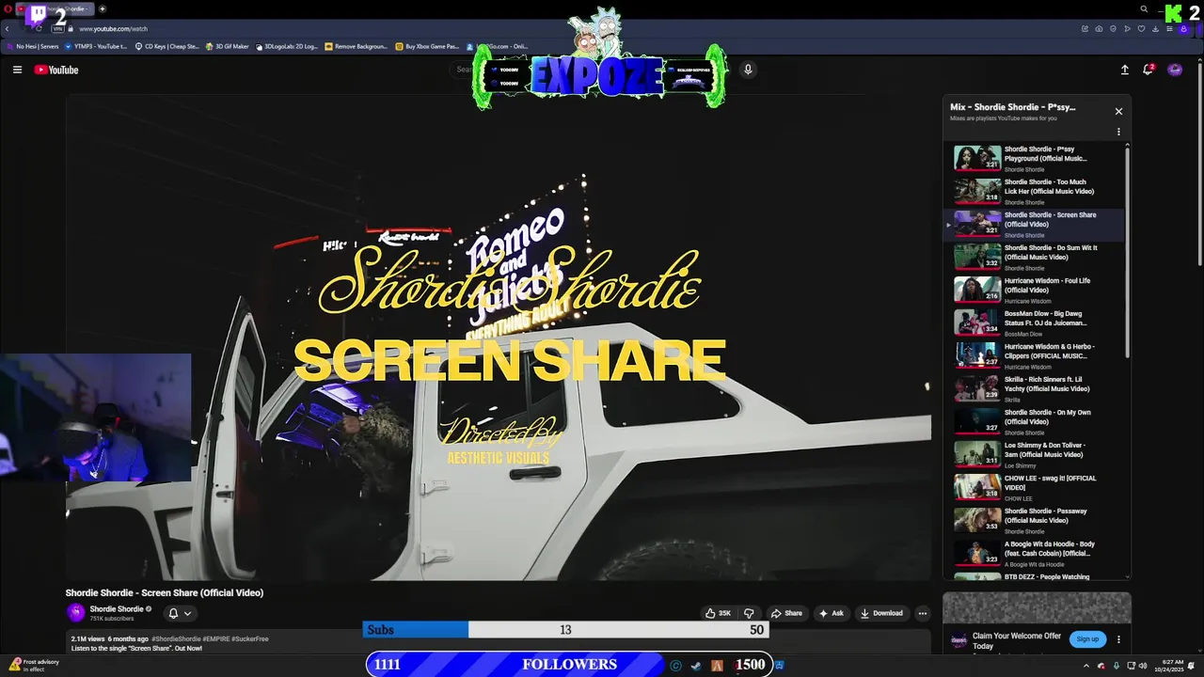Select Skrilla Rich Sinners in the playlist
This screenshot has width=1204, height=677.
pyautogui.click(x=1035, y=388)
